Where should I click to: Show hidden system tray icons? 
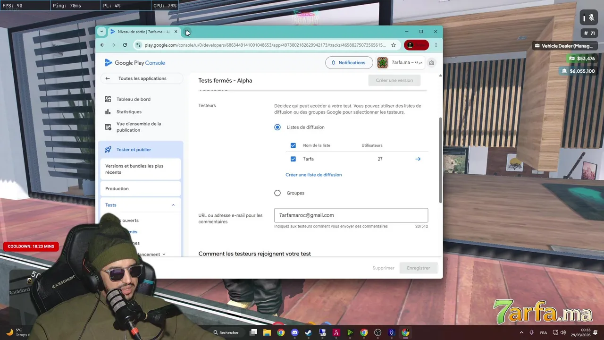(521, 332)
